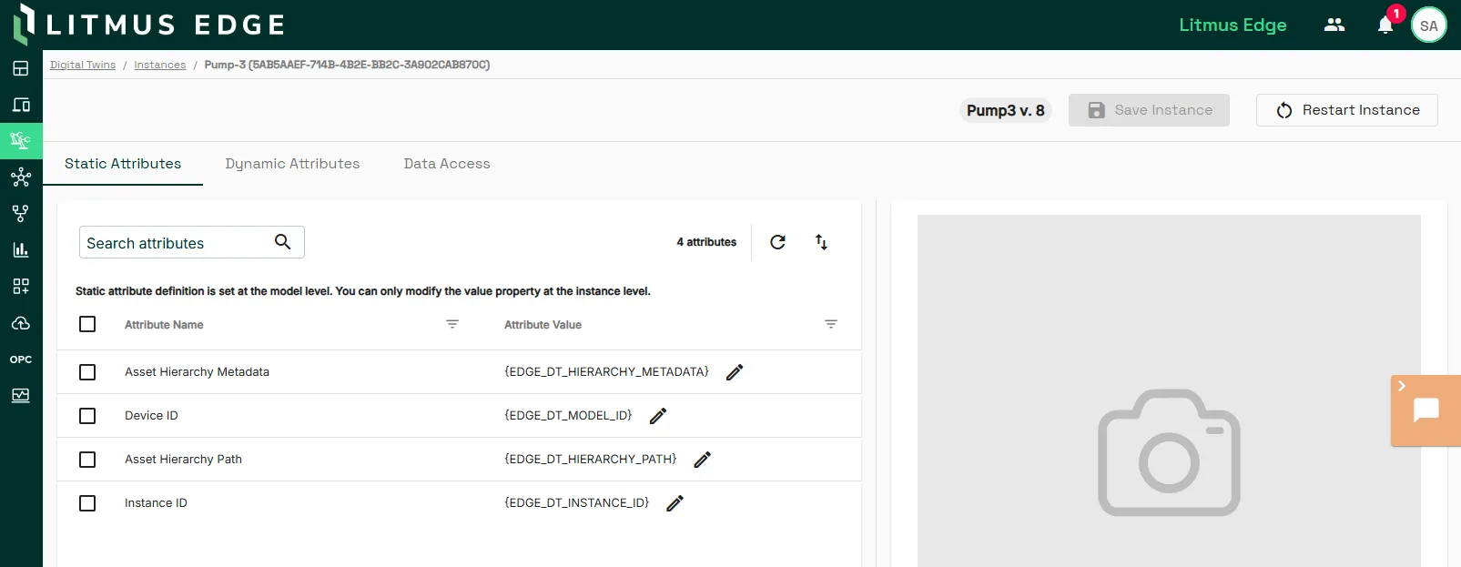Image resolution: width=1461 pixels, height=567 pixels.
Task: Open the network hub icon in the sidebar
Action: (x=21, y=177)
